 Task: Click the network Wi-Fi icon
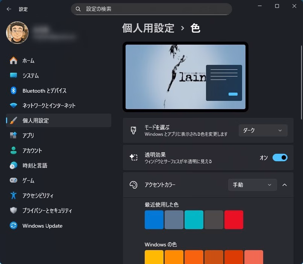point(14,105)
